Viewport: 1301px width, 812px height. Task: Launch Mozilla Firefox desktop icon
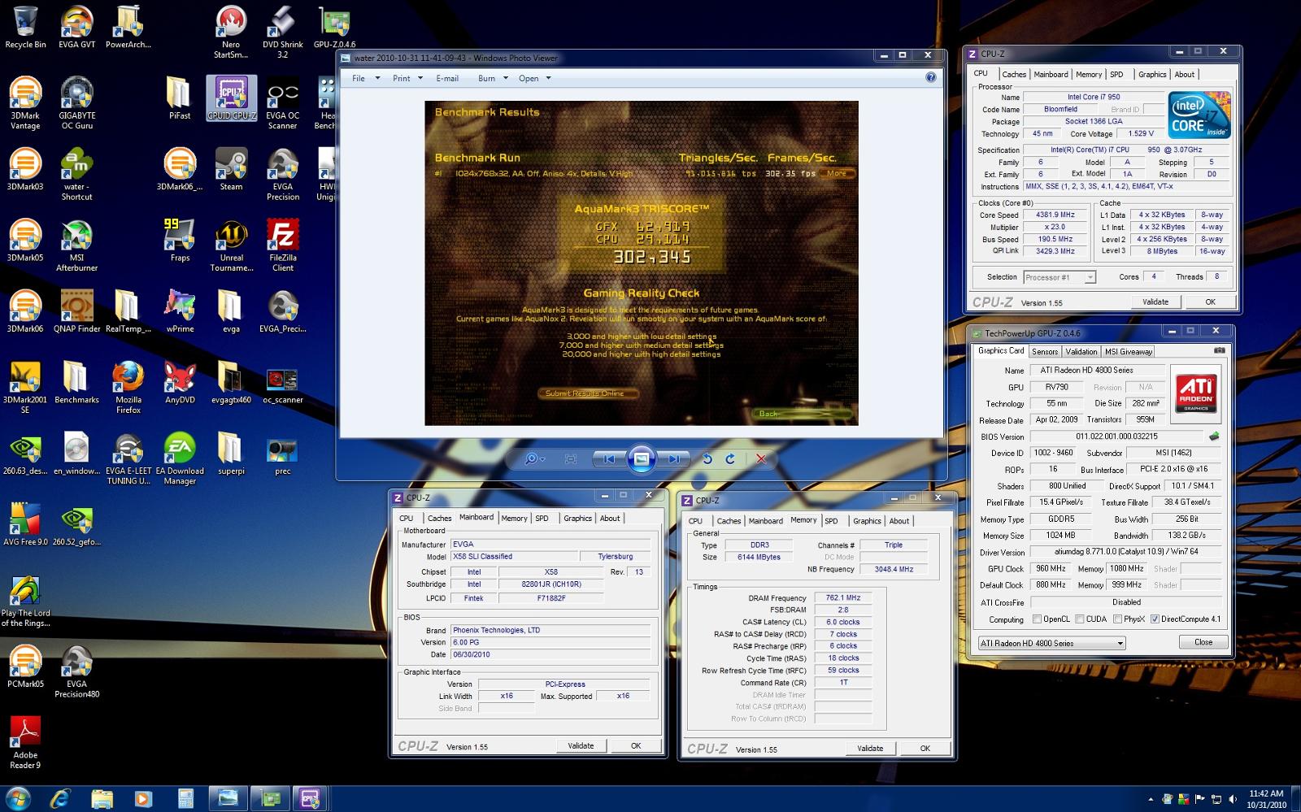coord(128,388)
